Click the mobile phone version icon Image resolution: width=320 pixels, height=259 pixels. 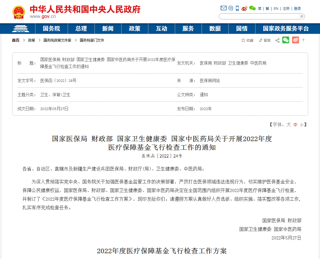coord(237,8)
